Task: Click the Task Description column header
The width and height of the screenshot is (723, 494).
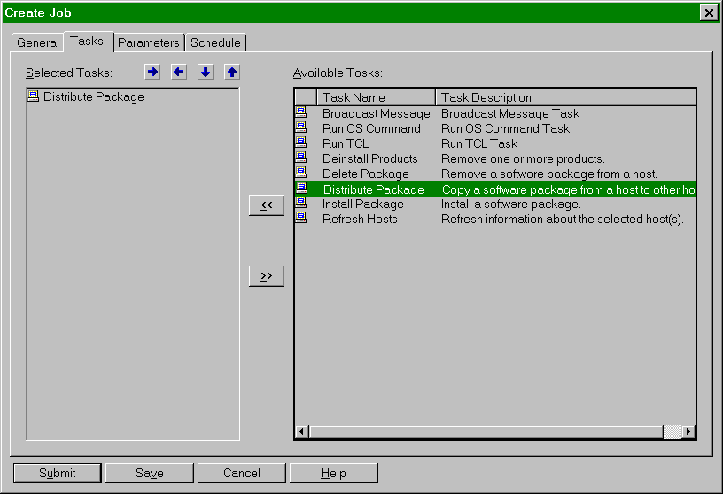Action: coord(566,97)
